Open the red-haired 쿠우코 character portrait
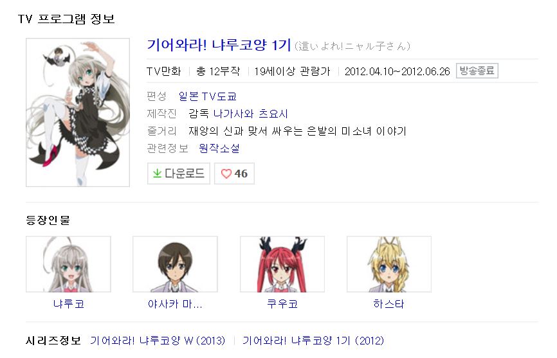The width and height of the screenshot is (557, 358). pos(282,264)
